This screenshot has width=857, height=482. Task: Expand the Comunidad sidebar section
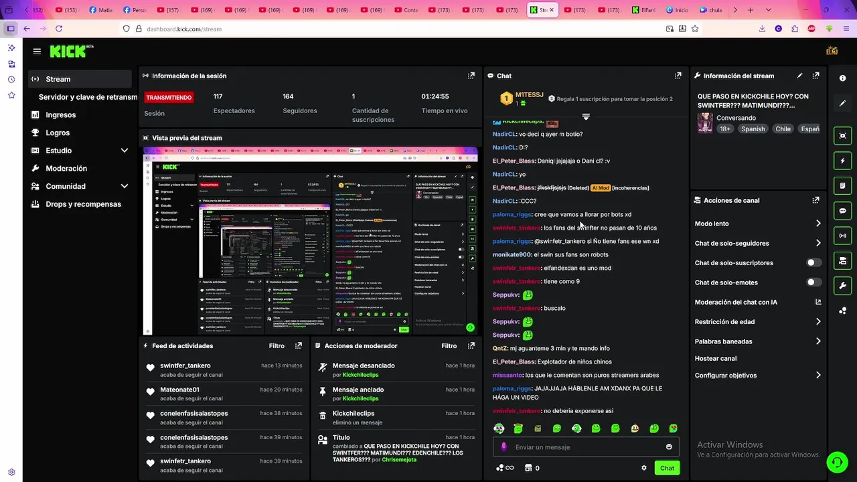tap(125, 186)
